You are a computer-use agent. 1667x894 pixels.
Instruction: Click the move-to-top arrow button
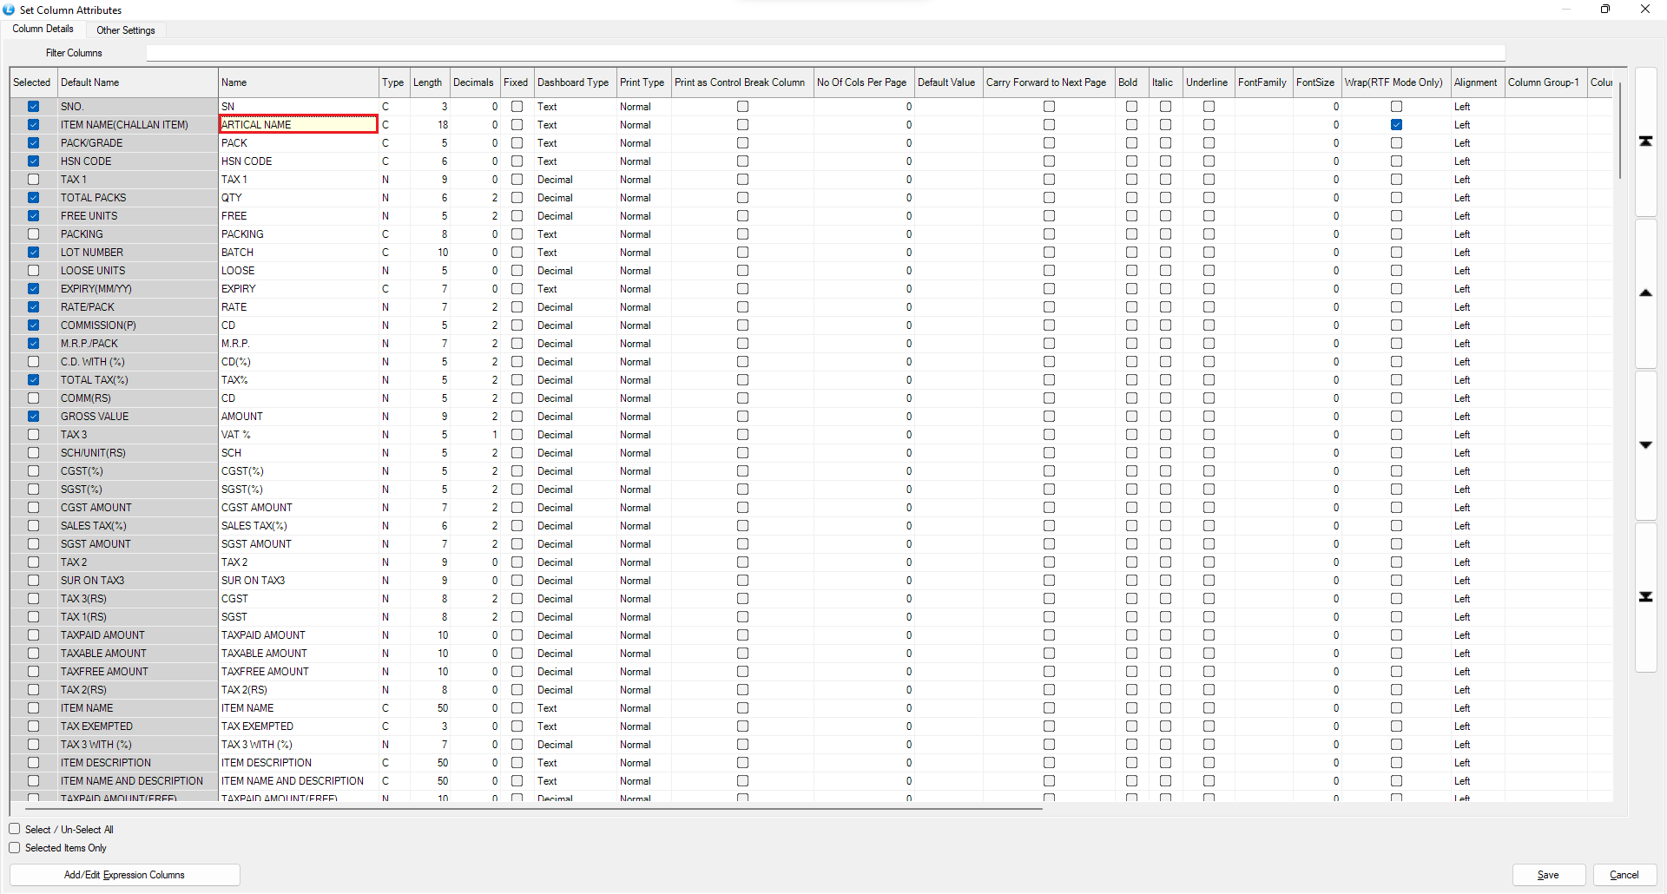pos(1645,141)
